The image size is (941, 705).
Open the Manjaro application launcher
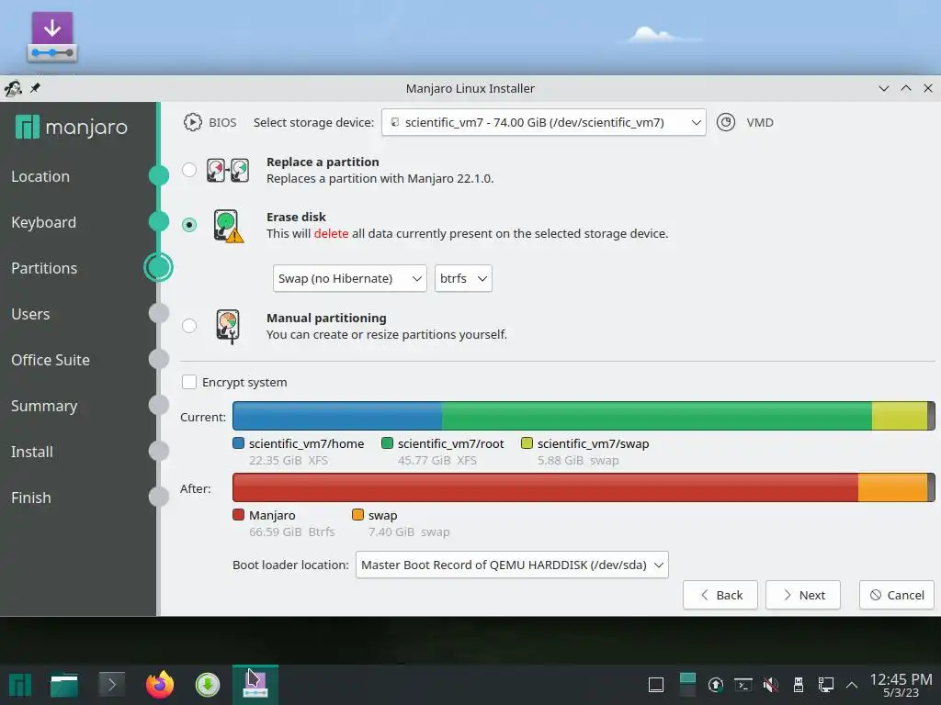(19, 685)
